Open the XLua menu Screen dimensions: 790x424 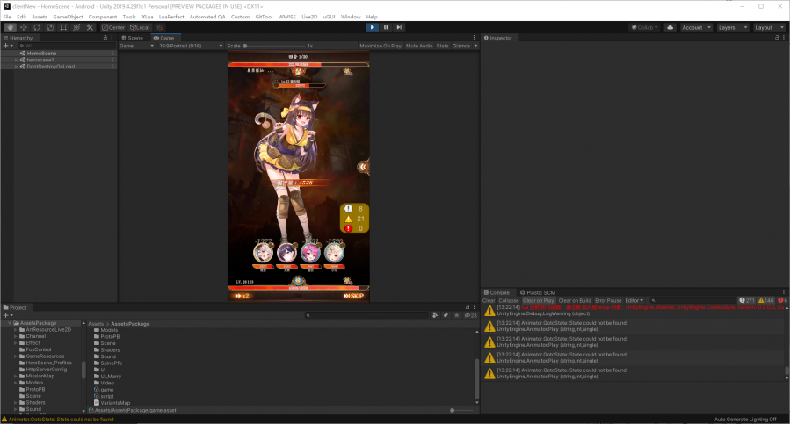147,17
